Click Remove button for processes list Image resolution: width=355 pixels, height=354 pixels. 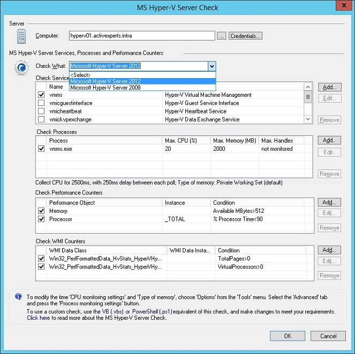329,174
